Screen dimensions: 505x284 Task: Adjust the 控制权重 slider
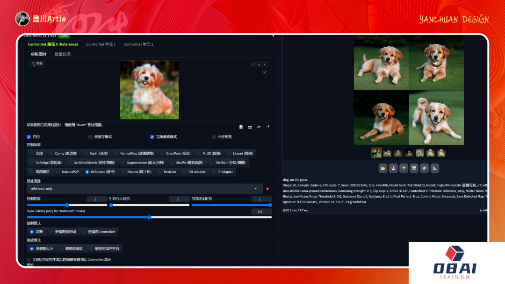click(67, 205)
